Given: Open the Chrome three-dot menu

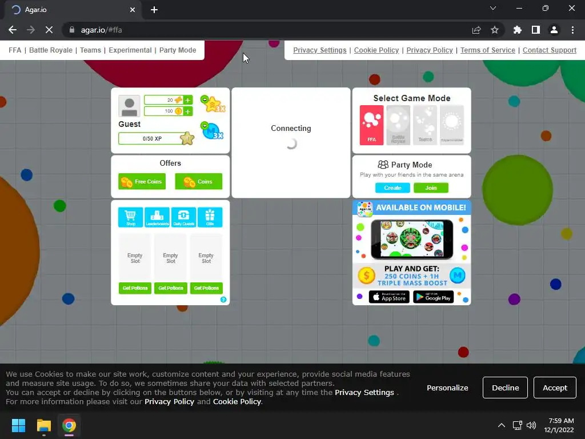Looking at the screenshot, I should (x=572, y=30).
